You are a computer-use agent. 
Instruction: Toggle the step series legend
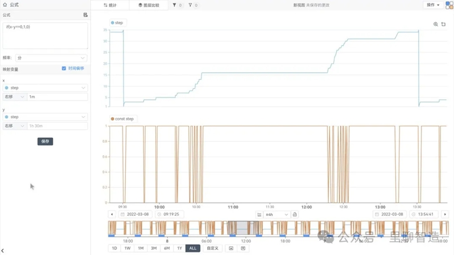[x=117, y=23]
